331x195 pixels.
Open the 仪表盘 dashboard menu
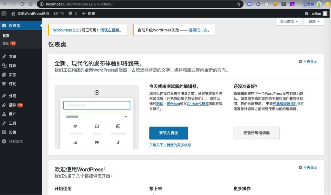click(21, 26)
